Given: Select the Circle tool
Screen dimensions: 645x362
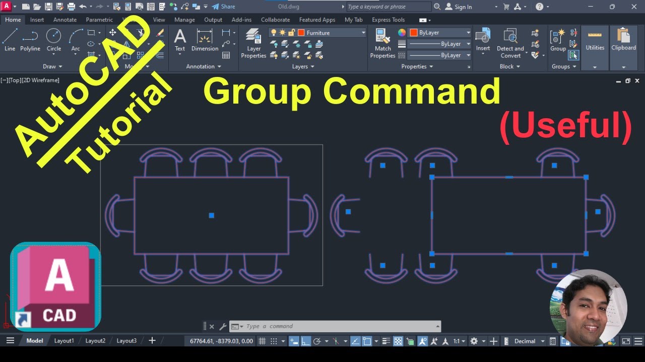Looking at the screenshot, I should tap(54, 40).
